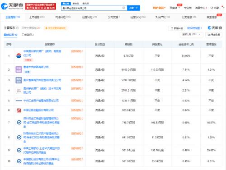Click the Tianyancha logo in the header

pyautogui.click(x=12, y=6)
